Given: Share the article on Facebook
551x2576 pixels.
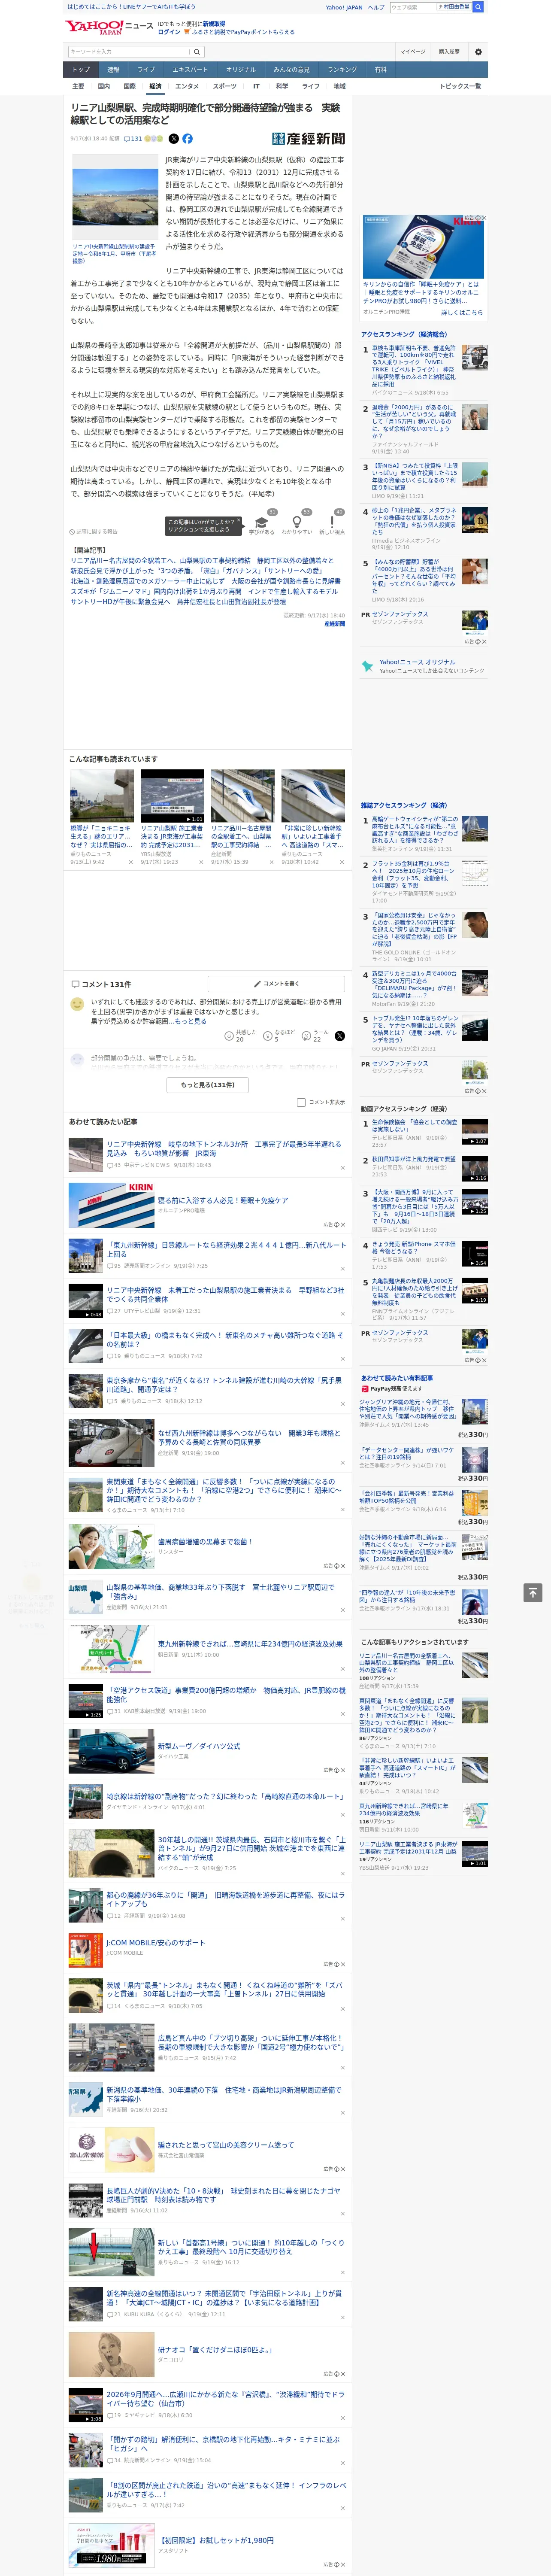Looking at the screenshot, I should (x=187, y=139).
